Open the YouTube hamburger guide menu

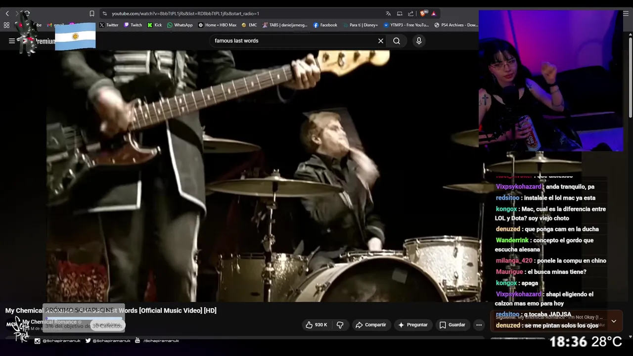[x=12, y=41]
